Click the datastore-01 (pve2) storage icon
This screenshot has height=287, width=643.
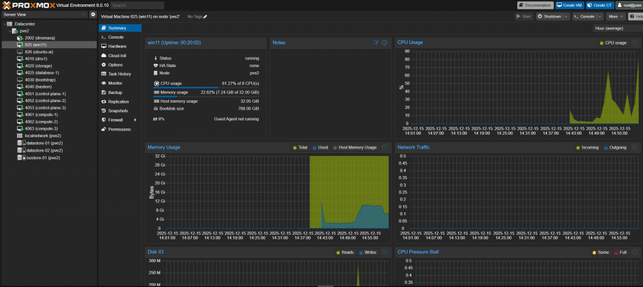pyautogui.click(x=19, y=143)
